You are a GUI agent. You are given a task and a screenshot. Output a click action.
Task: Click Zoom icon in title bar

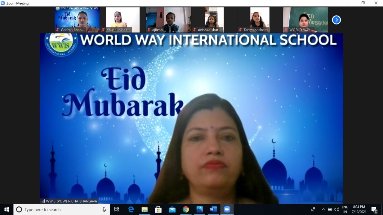tap(3, 3)
